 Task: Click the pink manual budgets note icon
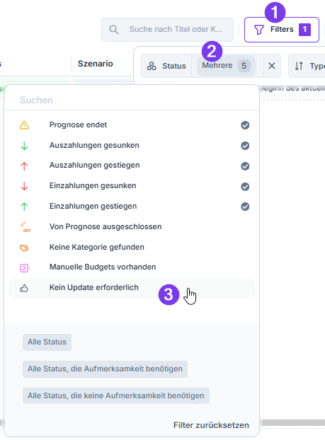coord(24,268)
